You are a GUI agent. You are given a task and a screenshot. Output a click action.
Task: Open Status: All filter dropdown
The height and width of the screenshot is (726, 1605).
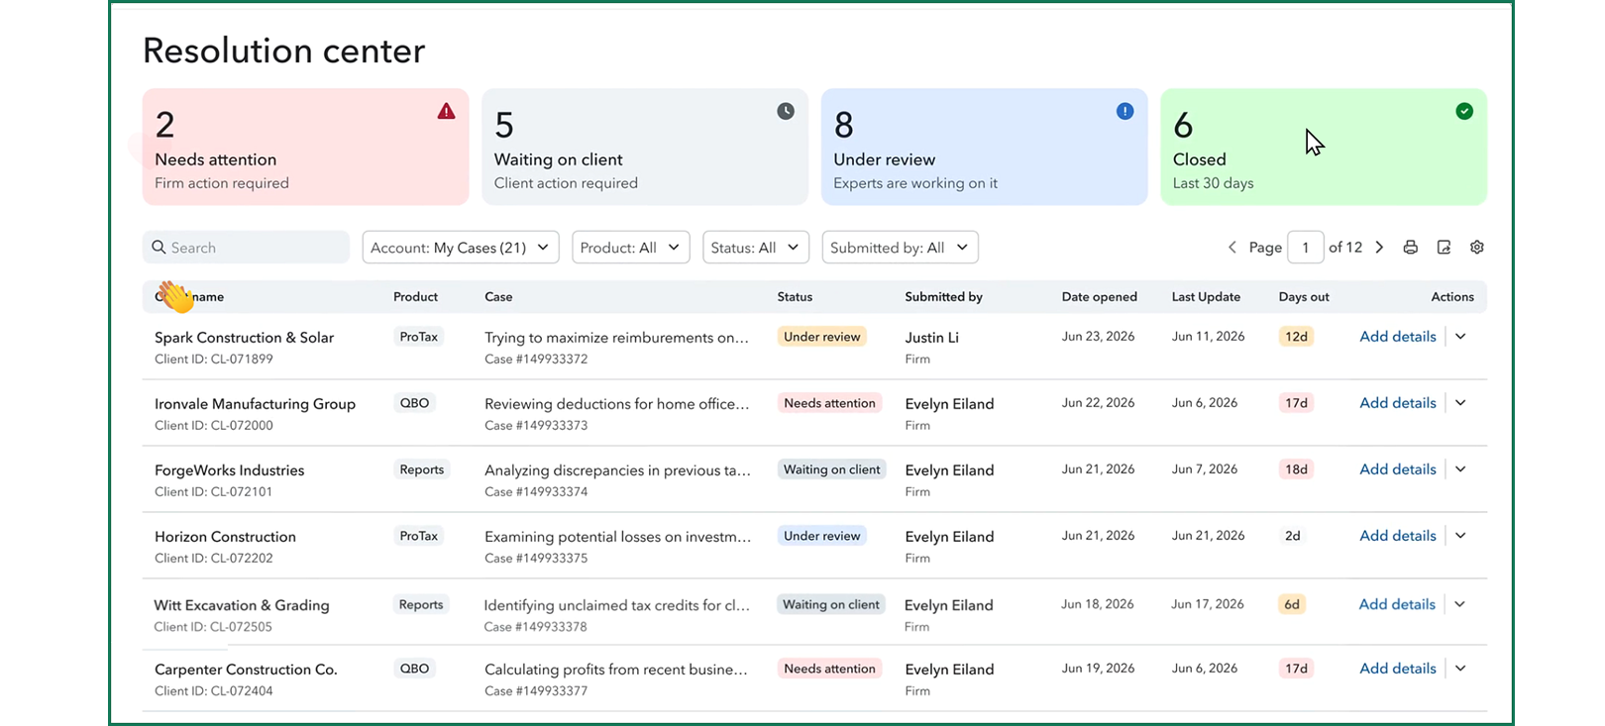point(756,248)
